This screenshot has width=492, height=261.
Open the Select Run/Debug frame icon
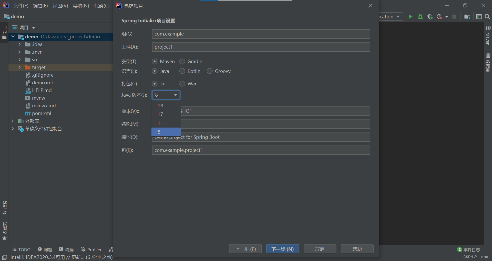click(x=479, y=17)
